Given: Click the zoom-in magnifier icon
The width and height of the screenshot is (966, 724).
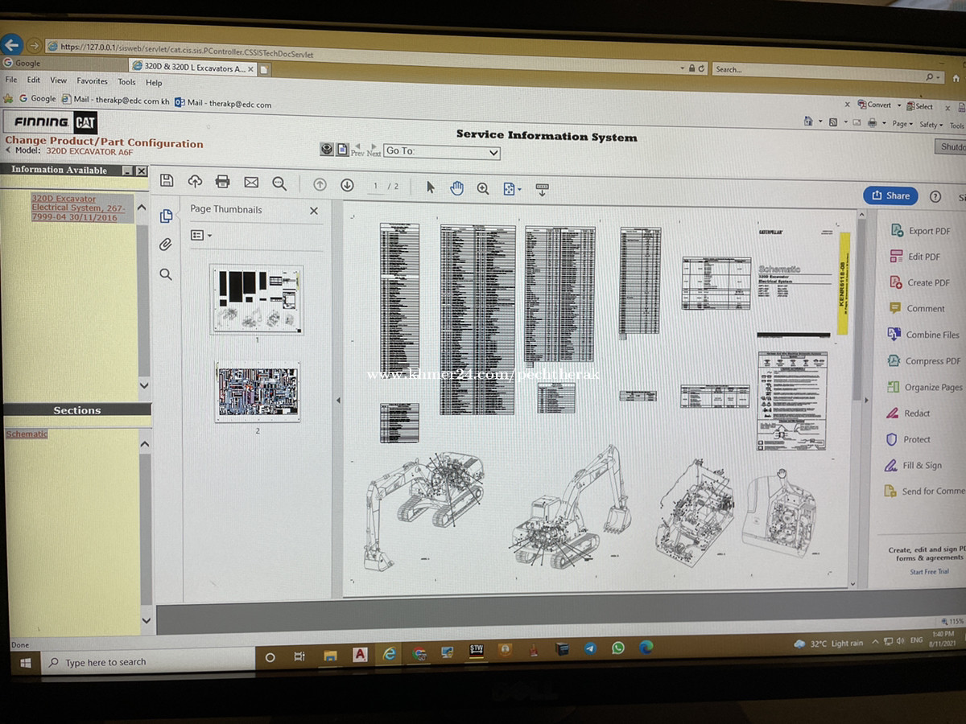Looking at the screenshot, I should pos(483,188).
